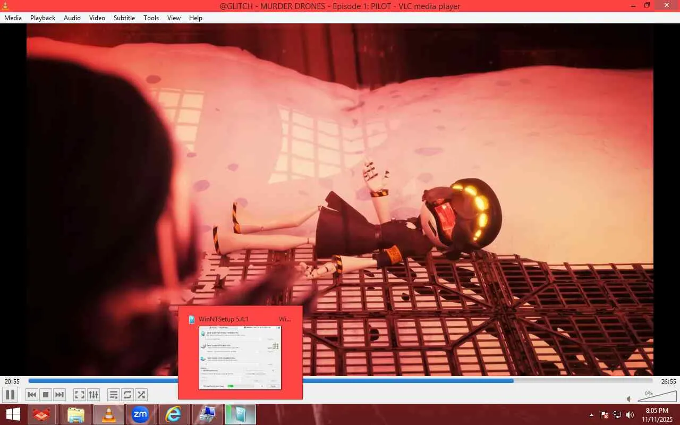Open the Zoom app in taskbar
The image size is (680, 425).
tap(140, 414)
